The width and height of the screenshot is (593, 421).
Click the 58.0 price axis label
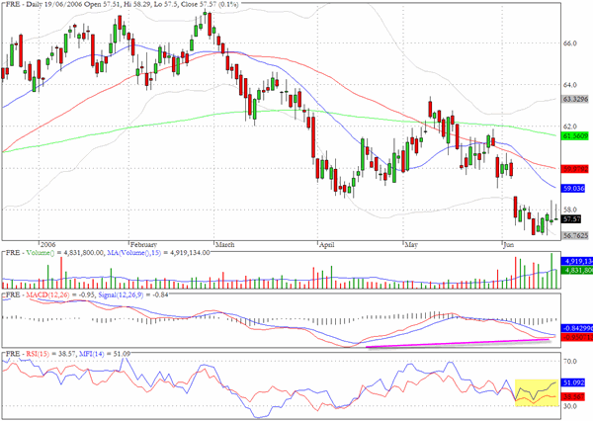pos(570,210)
